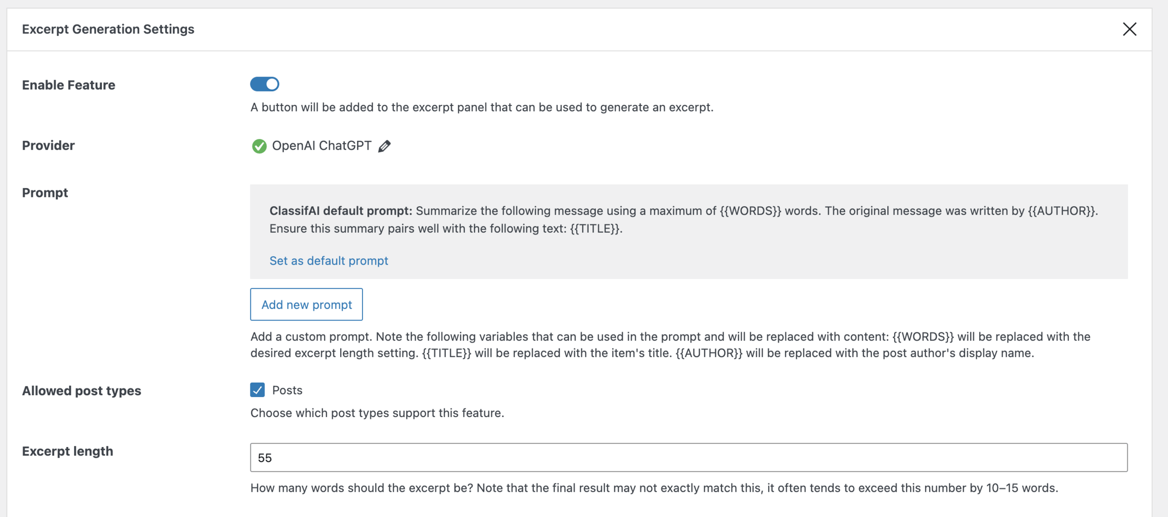
Task: Click the Allowed post types label
Action: pos(81,391)
